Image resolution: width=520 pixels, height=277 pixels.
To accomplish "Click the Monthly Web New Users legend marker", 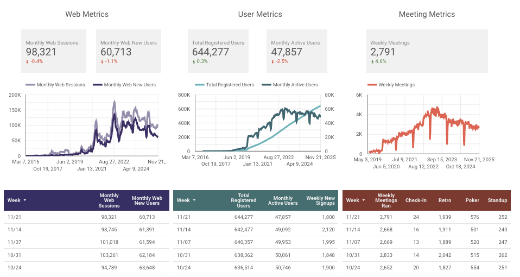I will [98, 85].
